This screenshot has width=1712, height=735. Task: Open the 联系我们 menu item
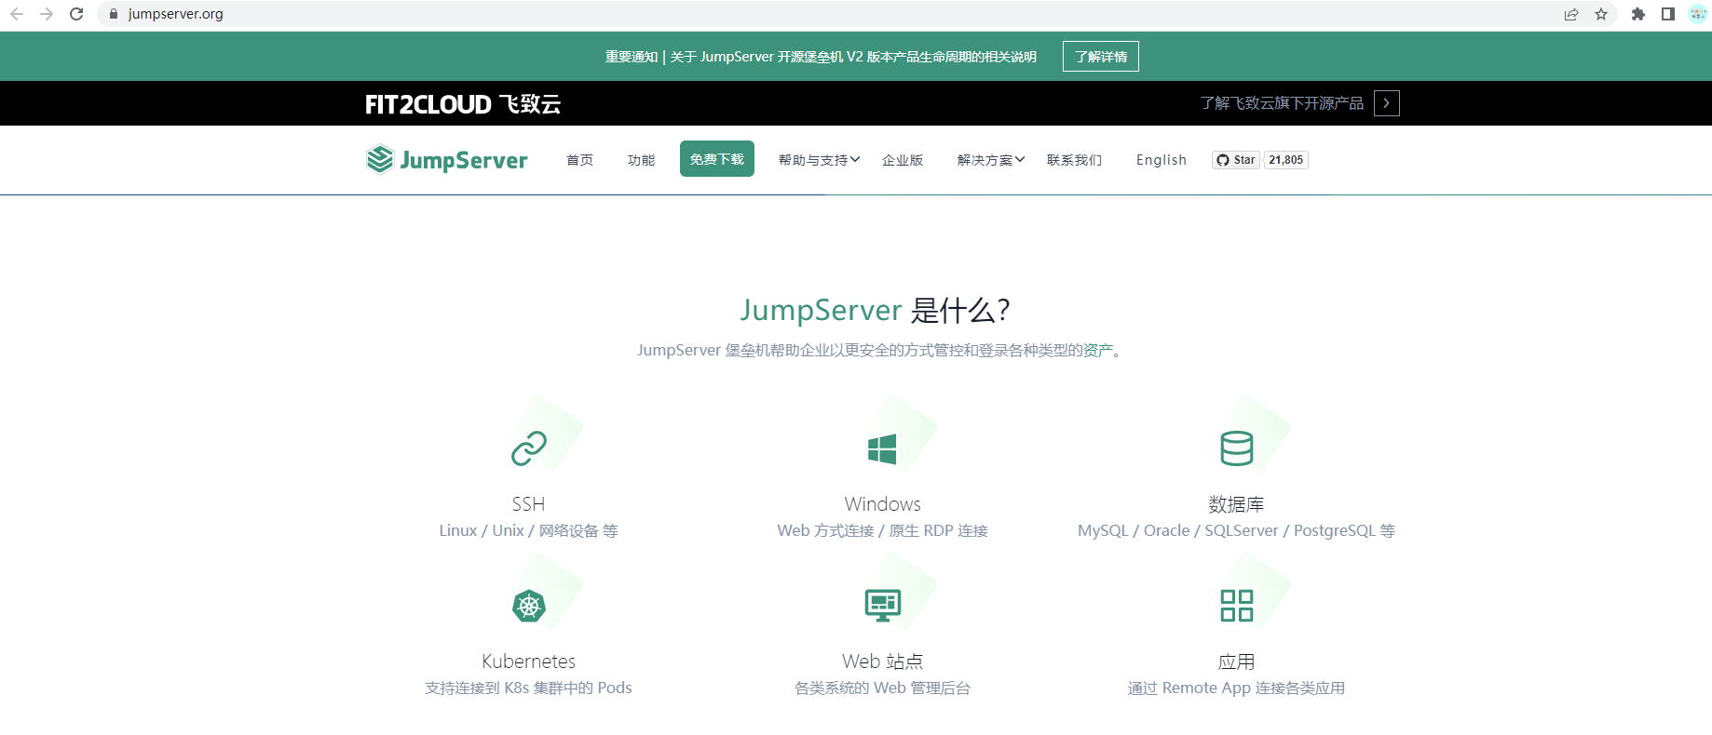point(1074,160)
